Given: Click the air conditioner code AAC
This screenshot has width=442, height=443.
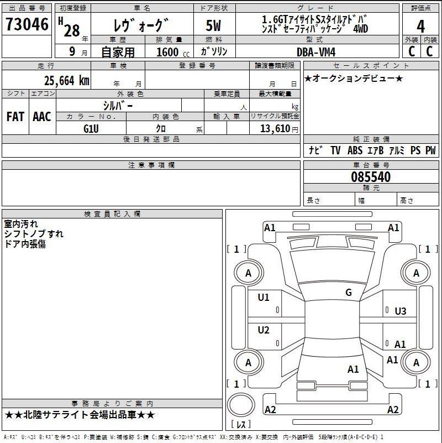Looking at the screenshot, I should (42, 116).
